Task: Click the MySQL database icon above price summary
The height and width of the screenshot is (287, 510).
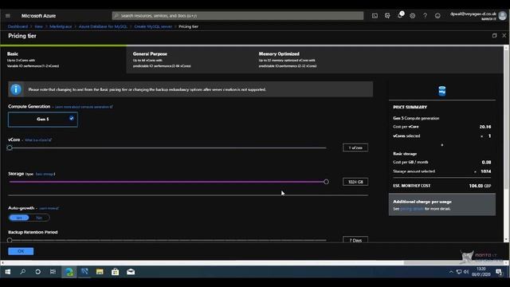Action: pos(442,91)
